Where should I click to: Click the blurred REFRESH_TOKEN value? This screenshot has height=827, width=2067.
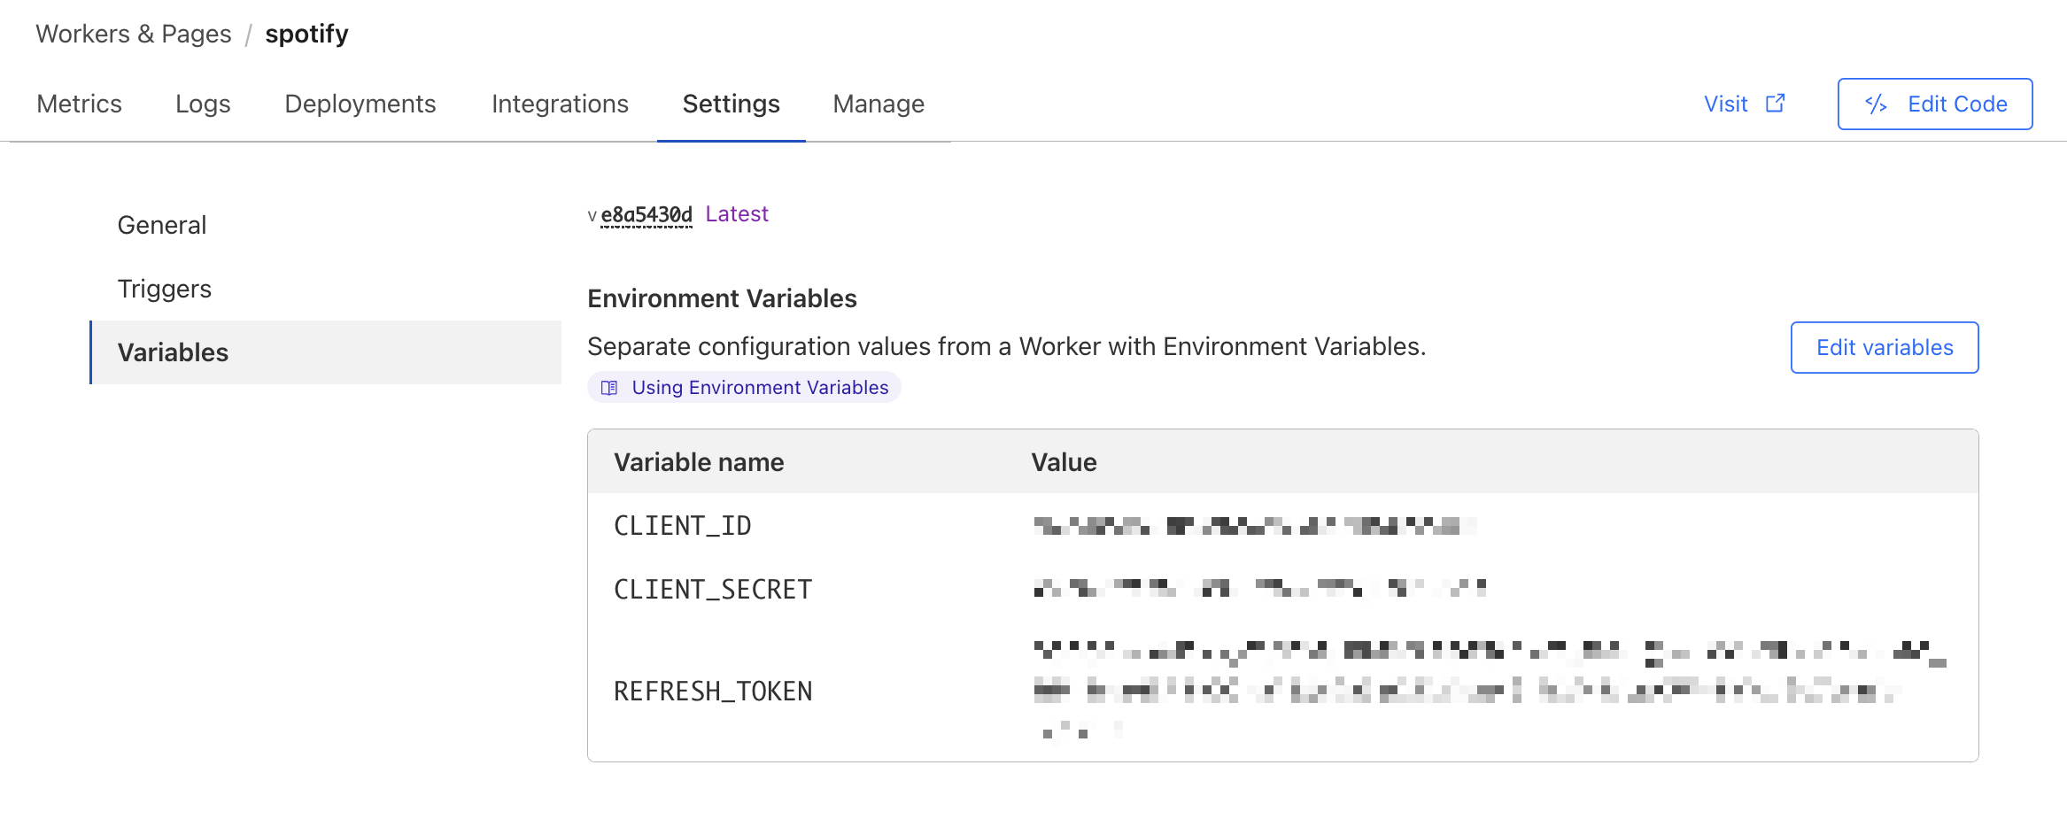coord(1490,691)
